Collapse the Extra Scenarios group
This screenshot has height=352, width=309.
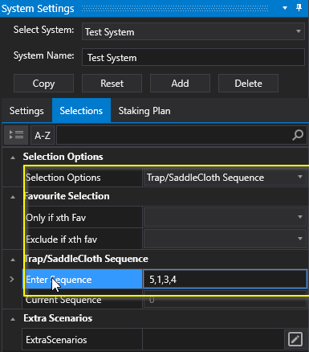[x=13, y=319]
